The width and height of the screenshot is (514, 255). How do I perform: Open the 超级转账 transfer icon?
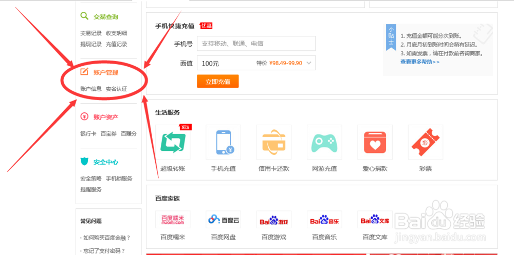point(173,143)
